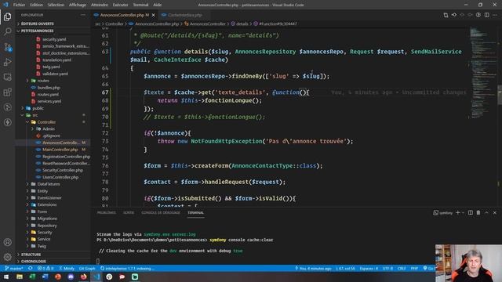This screenshot has width=502, height=282.
Task: Open the Affichage menu
Action: 78,5
